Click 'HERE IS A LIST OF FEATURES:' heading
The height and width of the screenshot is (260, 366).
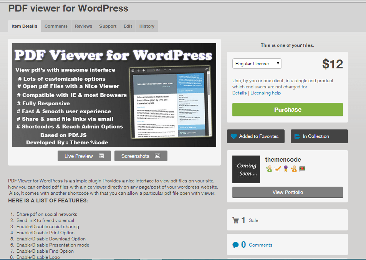point(48,200)
